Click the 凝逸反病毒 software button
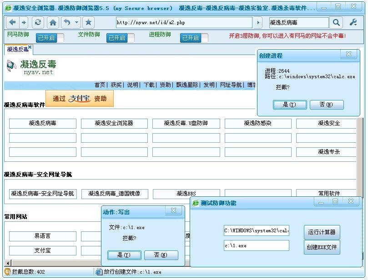The height and width of the screenshot is (280, 368). pyautogui.click(x=43, y=123)
